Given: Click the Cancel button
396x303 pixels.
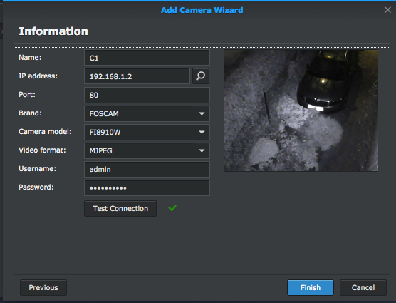Looking at the screenshot, I should coord(363,287).
